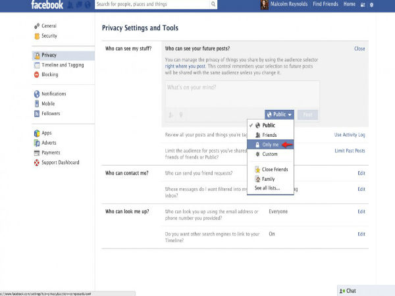Screen dimensions: 395x296
Task: Edit message filtering setting
Action: pos(361,189)
